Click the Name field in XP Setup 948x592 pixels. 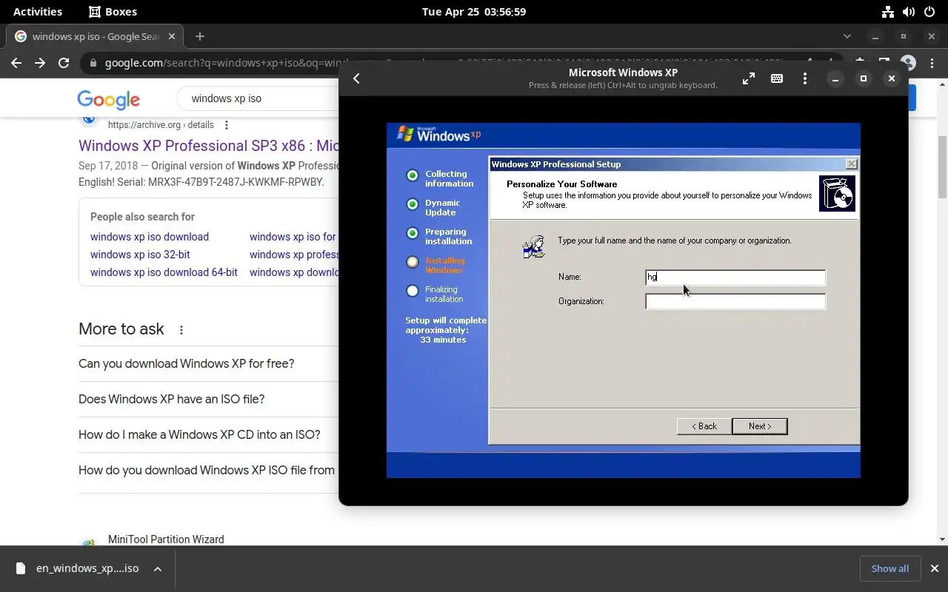[735, 277]
